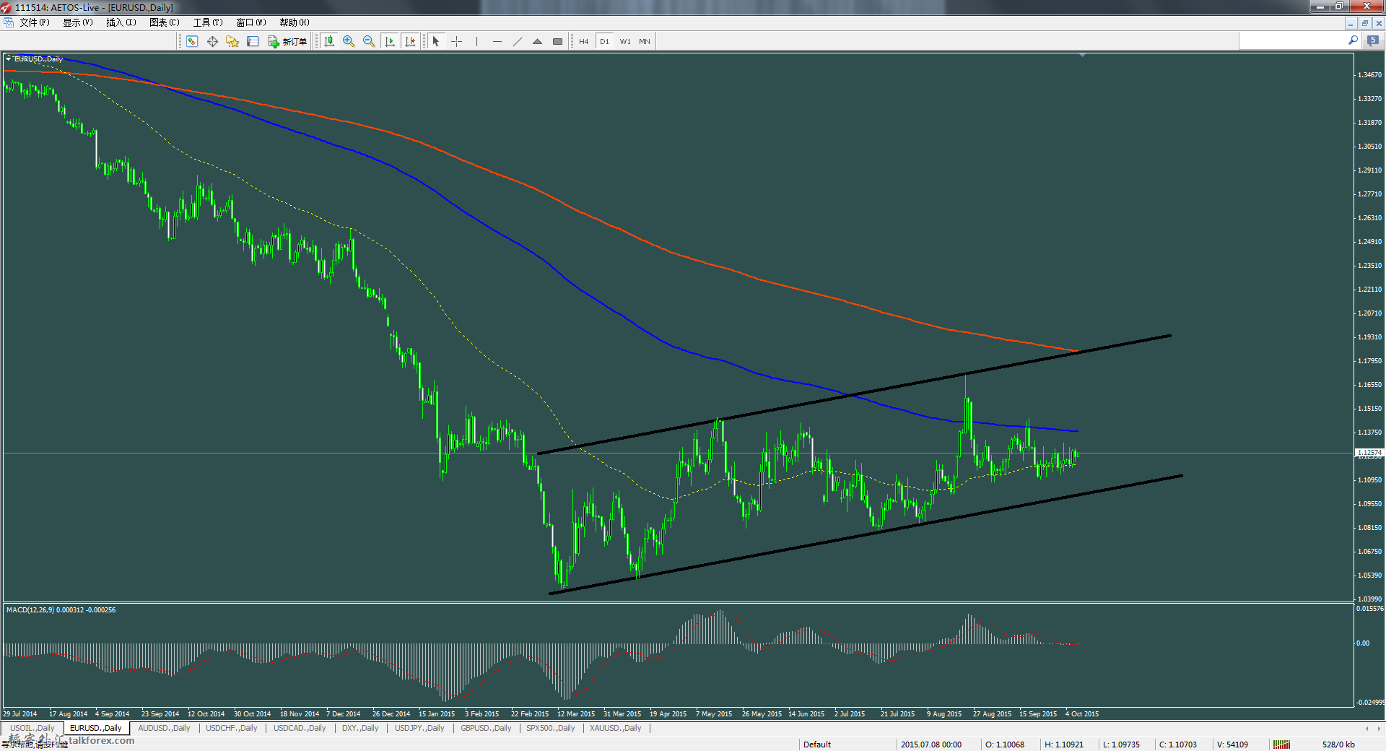1386x751 pixels.
Task: Open the 图表(C) menu
Action: (x=165, y=22)
